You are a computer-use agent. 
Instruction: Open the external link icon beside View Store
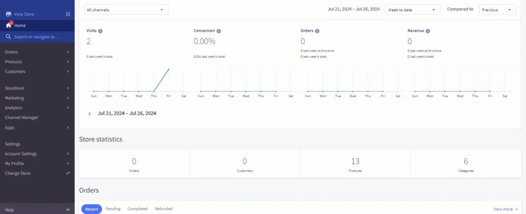[68, 14]
